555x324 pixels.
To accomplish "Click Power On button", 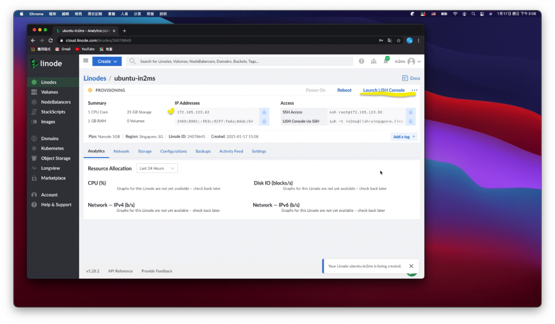I will pos(316,90).
